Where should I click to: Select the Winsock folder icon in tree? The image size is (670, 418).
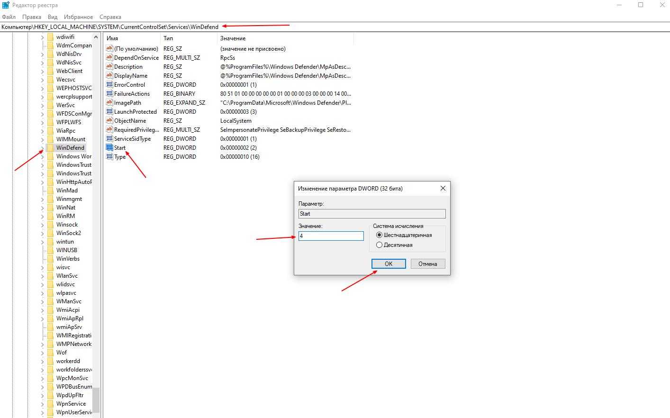pos(50,225)
